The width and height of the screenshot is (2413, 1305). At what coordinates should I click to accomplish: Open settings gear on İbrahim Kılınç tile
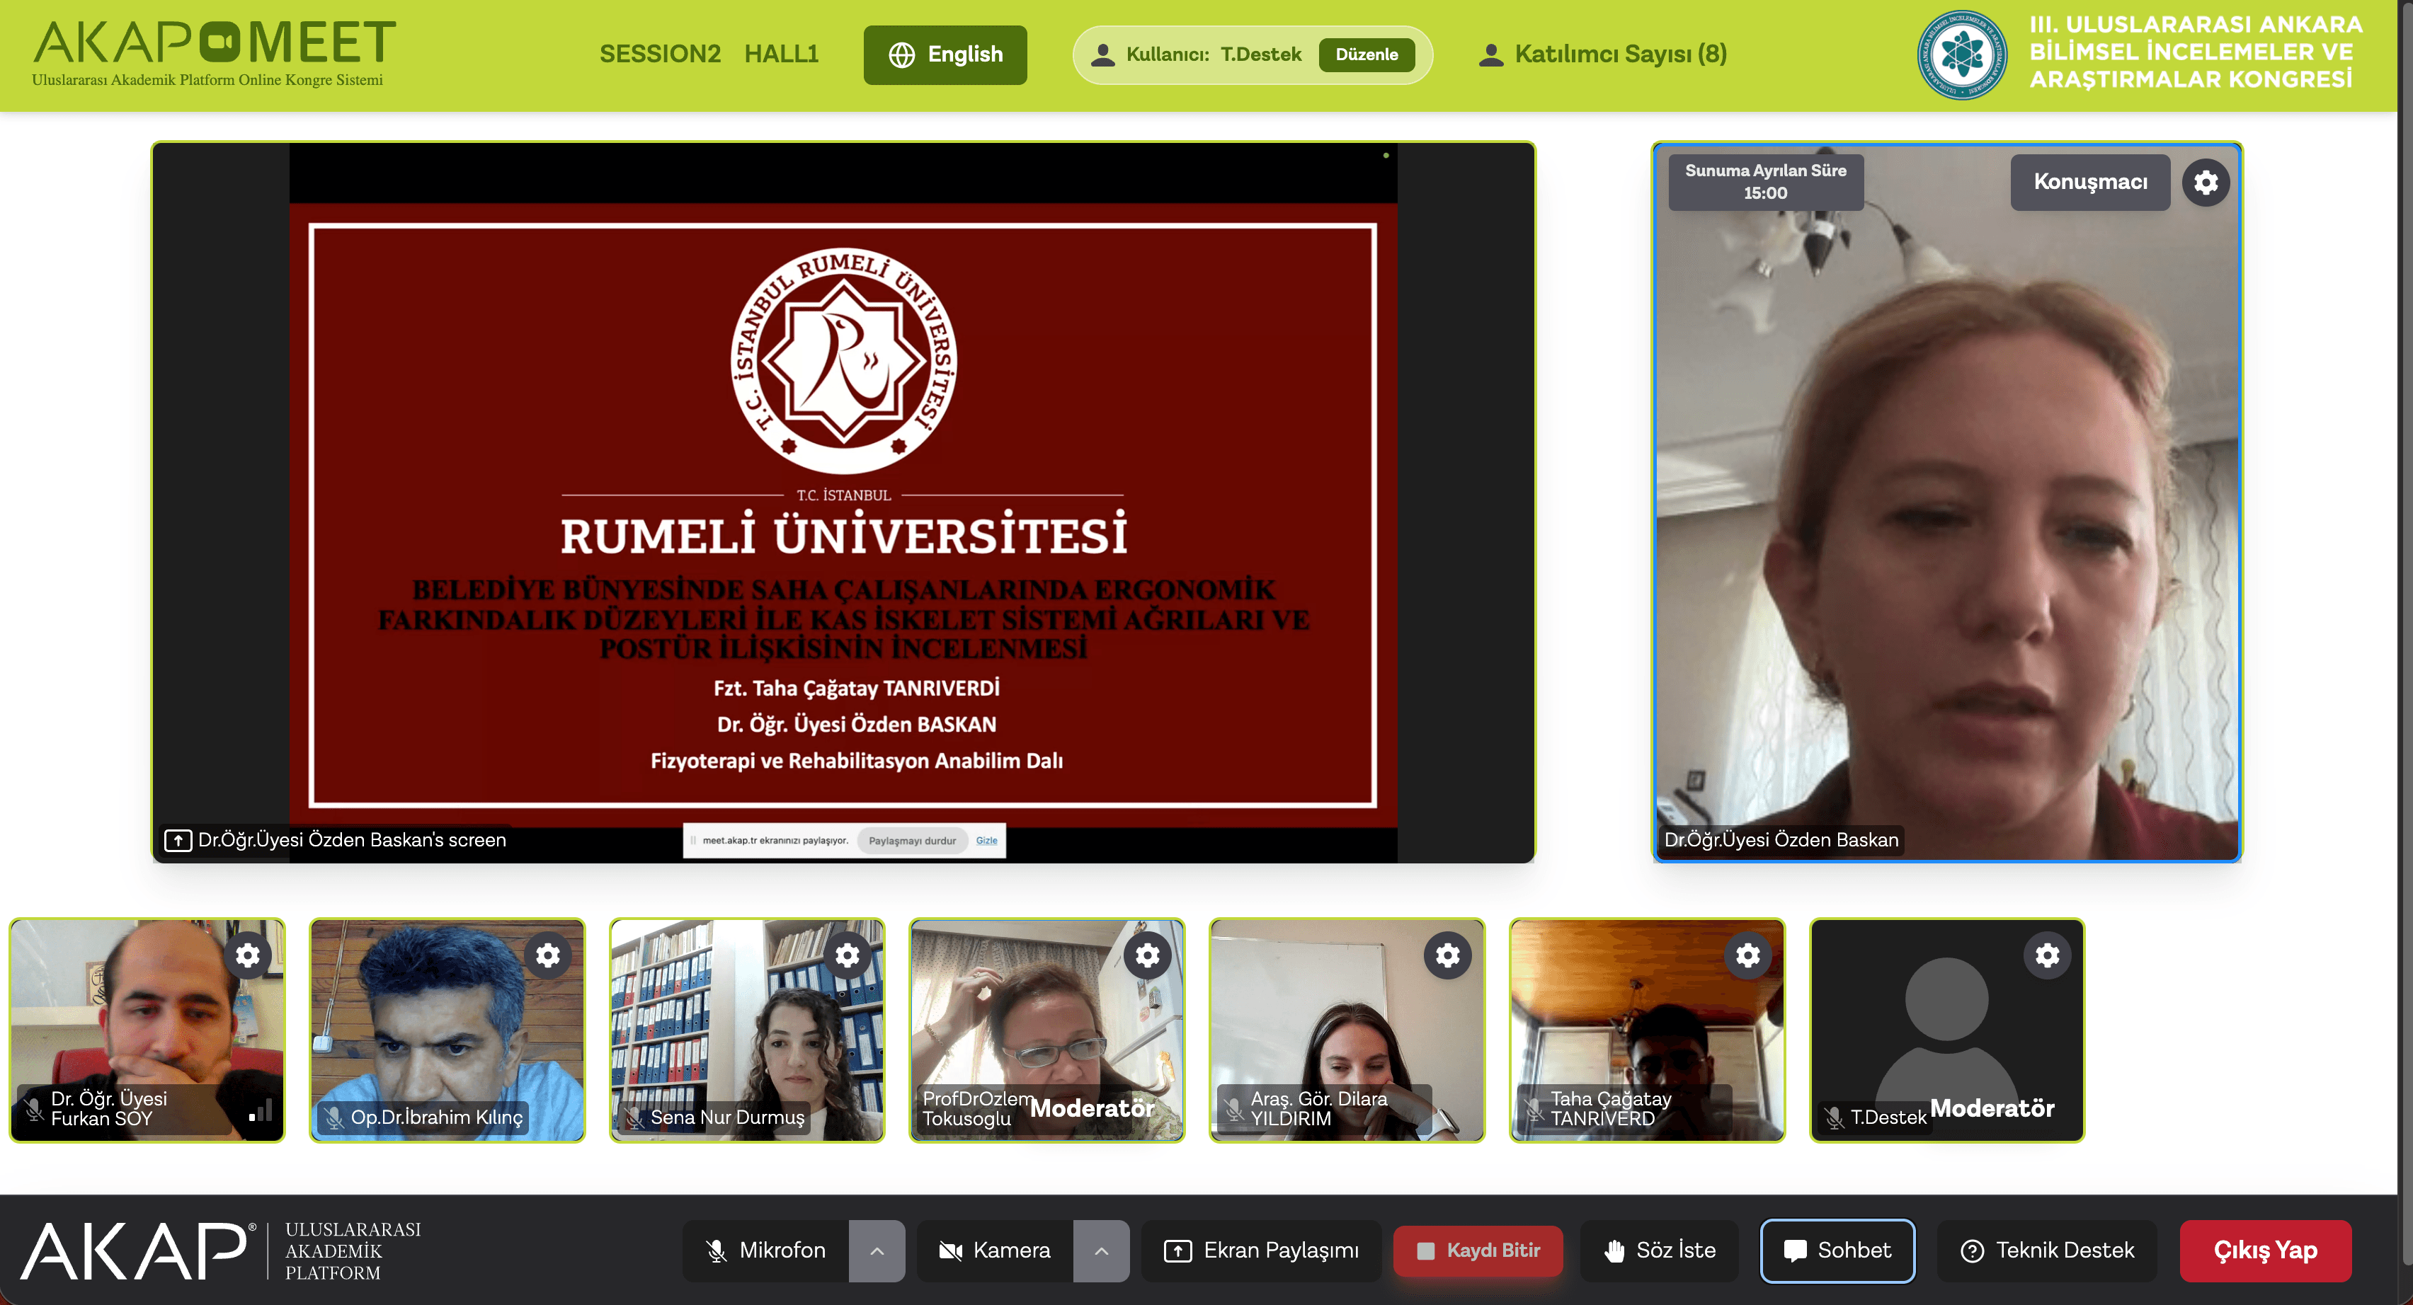click(547, 955)
